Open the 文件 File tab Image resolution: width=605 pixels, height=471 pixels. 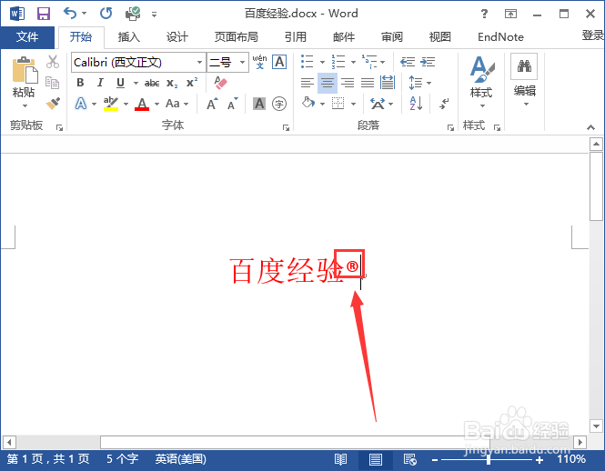27,37
